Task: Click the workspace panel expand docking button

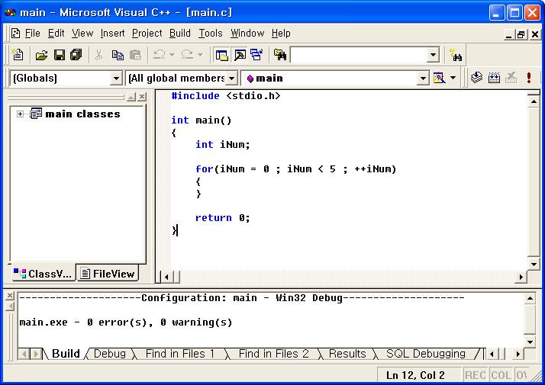Action: click(131, 97)
